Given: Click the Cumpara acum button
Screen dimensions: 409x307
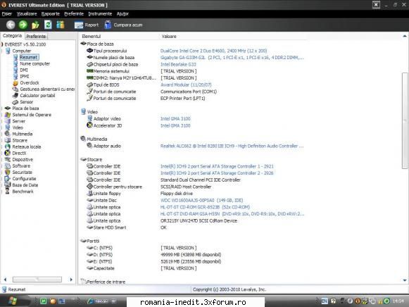Looking at the screenshot, I should pos(123,25).
